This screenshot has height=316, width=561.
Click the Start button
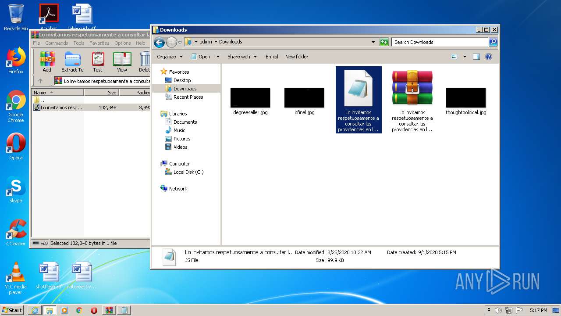click(x=12, y=310)
